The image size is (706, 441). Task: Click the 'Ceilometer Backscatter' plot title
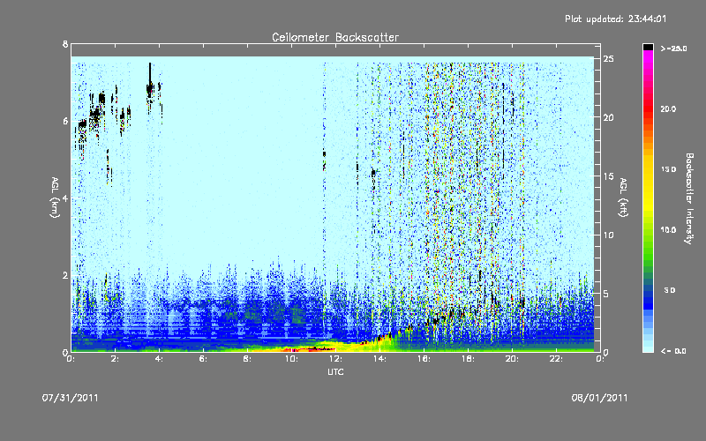click(x=335, y=37)
